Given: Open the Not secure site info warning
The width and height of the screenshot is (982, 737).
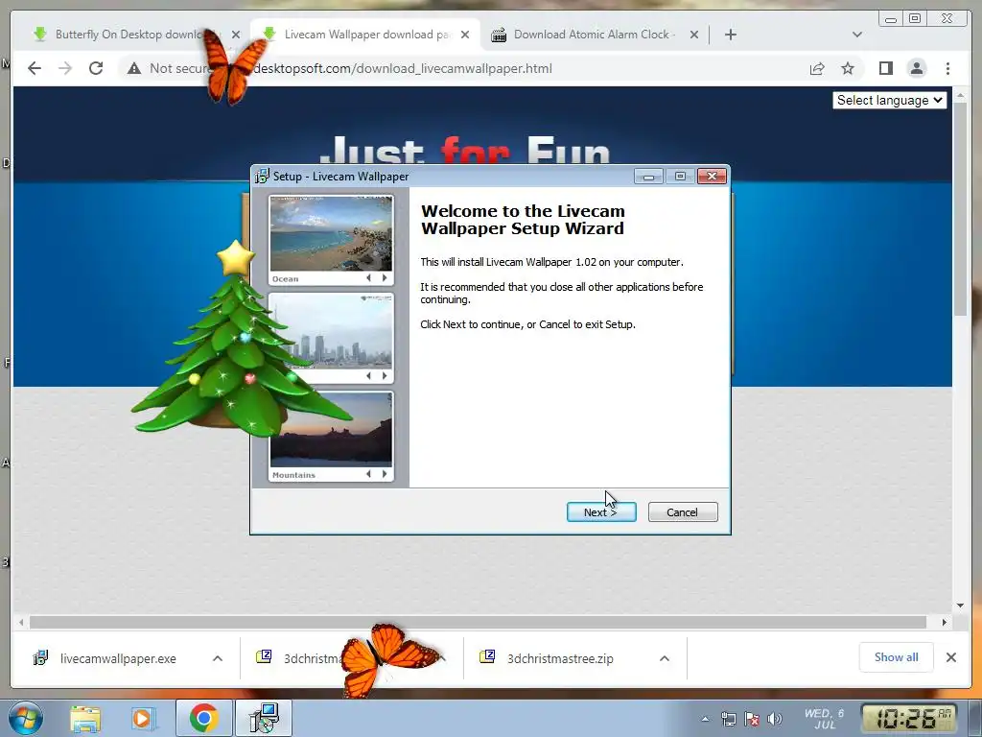Looking at the screenshot, I should pyautogui.click(x=168, y=68).
